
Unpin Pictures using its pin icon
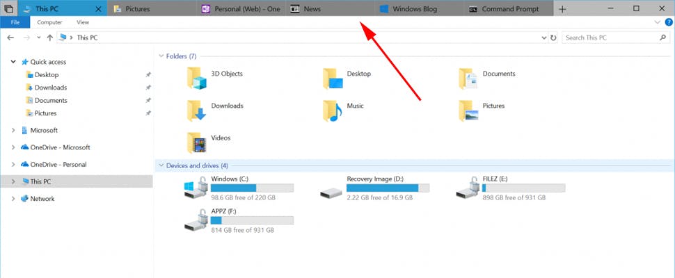click(x=148, y=113)
